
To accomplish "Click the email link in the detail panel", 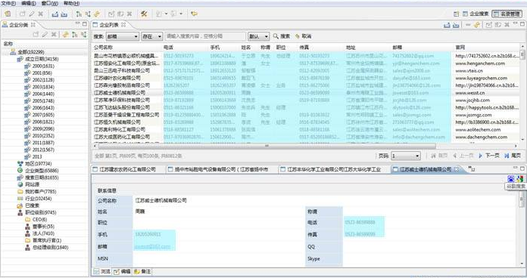I will [x=153, y=247].
